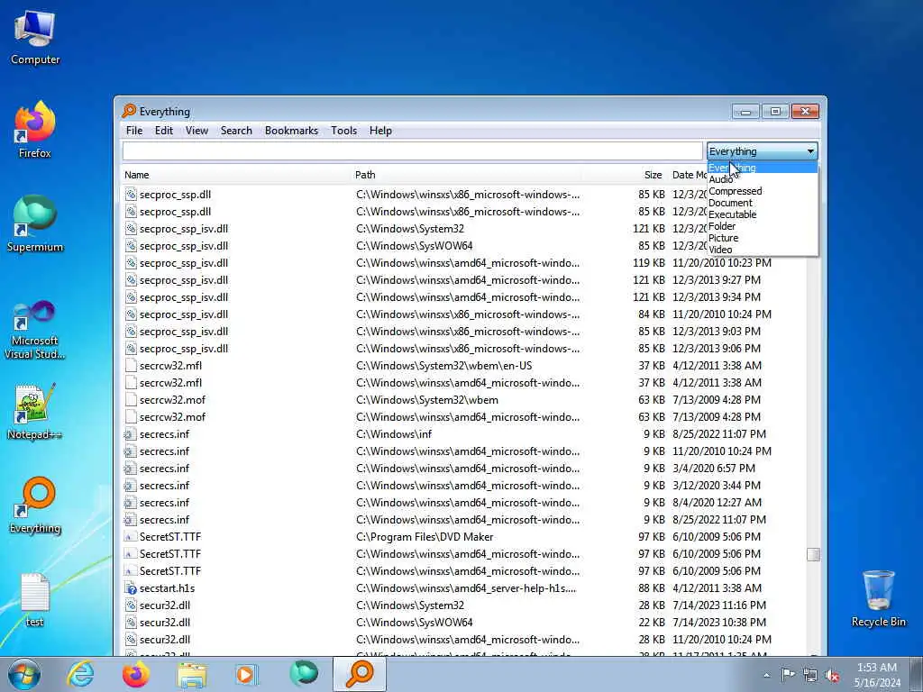Select secproc_ssp_isv.dll in C:\Windows\SysWOW64
The height and width of the screenshot is (692, 923).
tap(183, 245)
